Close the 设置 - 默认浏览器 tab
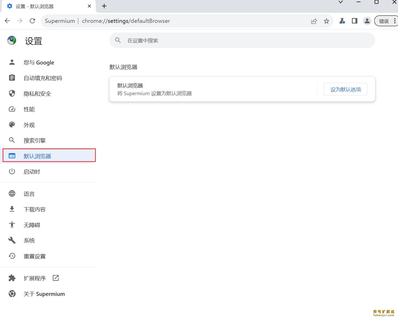The width and height of the screenshot is (398, 319). pyautogui.click(x=89, y=6)
